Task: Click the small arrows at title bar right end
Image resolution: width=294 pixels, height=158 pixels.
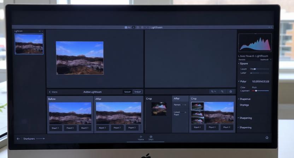Action: pyautogui.click(x=270, y=27)
